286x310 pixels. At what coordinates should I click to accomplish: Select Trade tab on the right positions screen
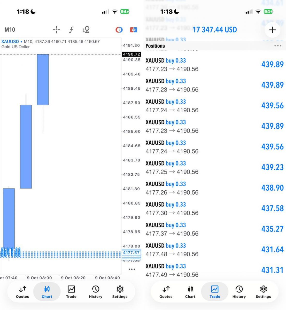(x=215, y=292)
